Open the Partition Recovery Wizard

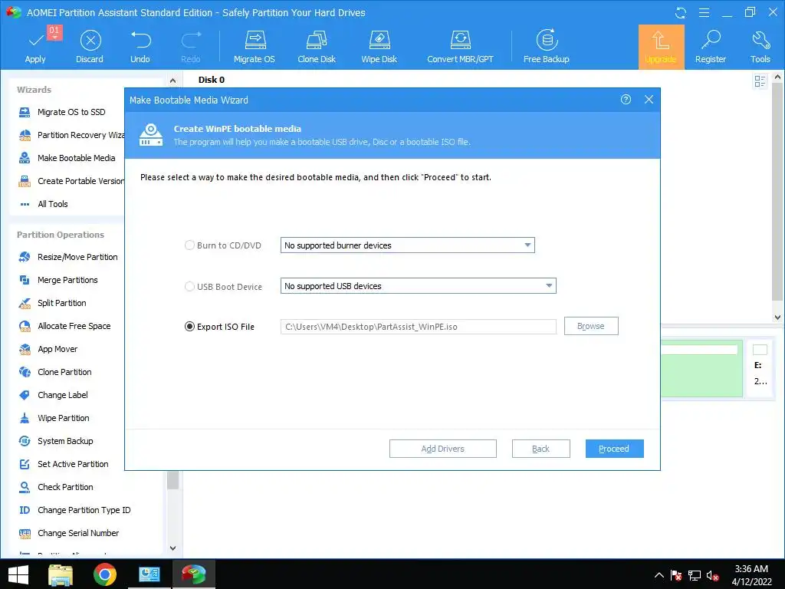click(71, 135)
